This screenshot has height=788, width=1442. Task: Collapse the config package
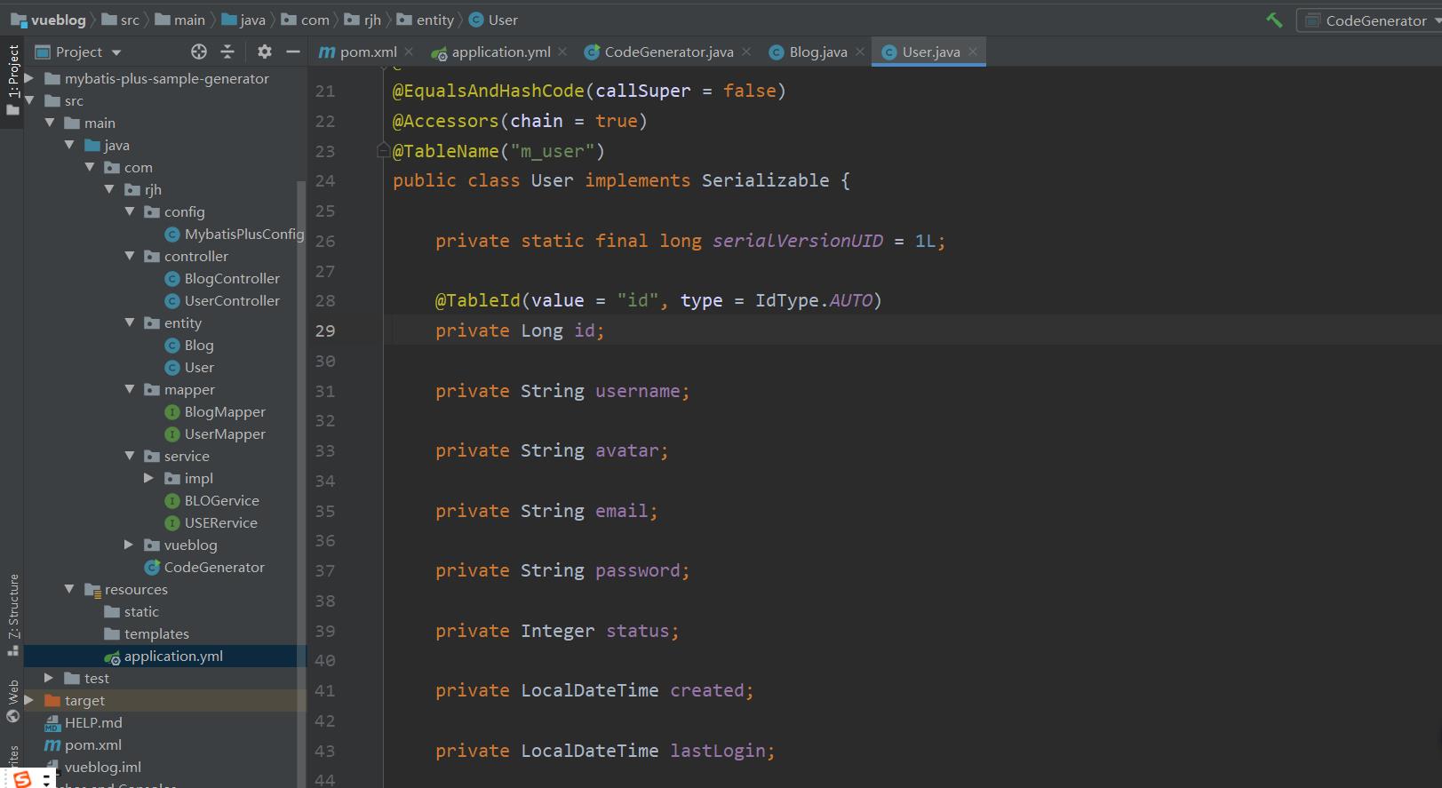pos(130,211)
